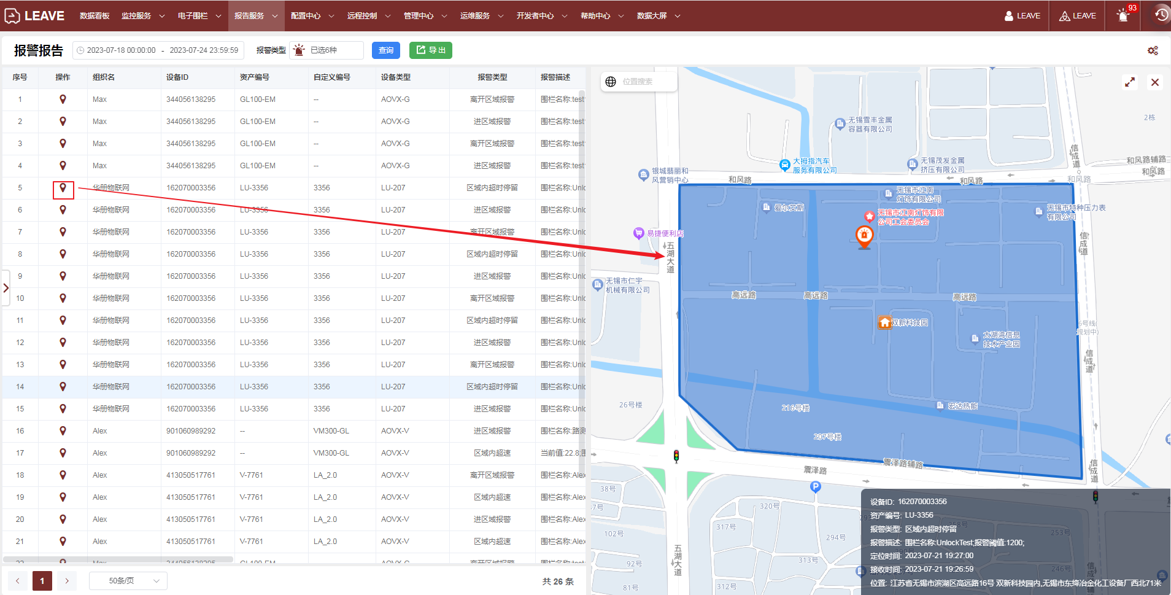This screenshot has height=595, width=1171.
Task: Click the 查询 query button
Action: pos(385,50)
